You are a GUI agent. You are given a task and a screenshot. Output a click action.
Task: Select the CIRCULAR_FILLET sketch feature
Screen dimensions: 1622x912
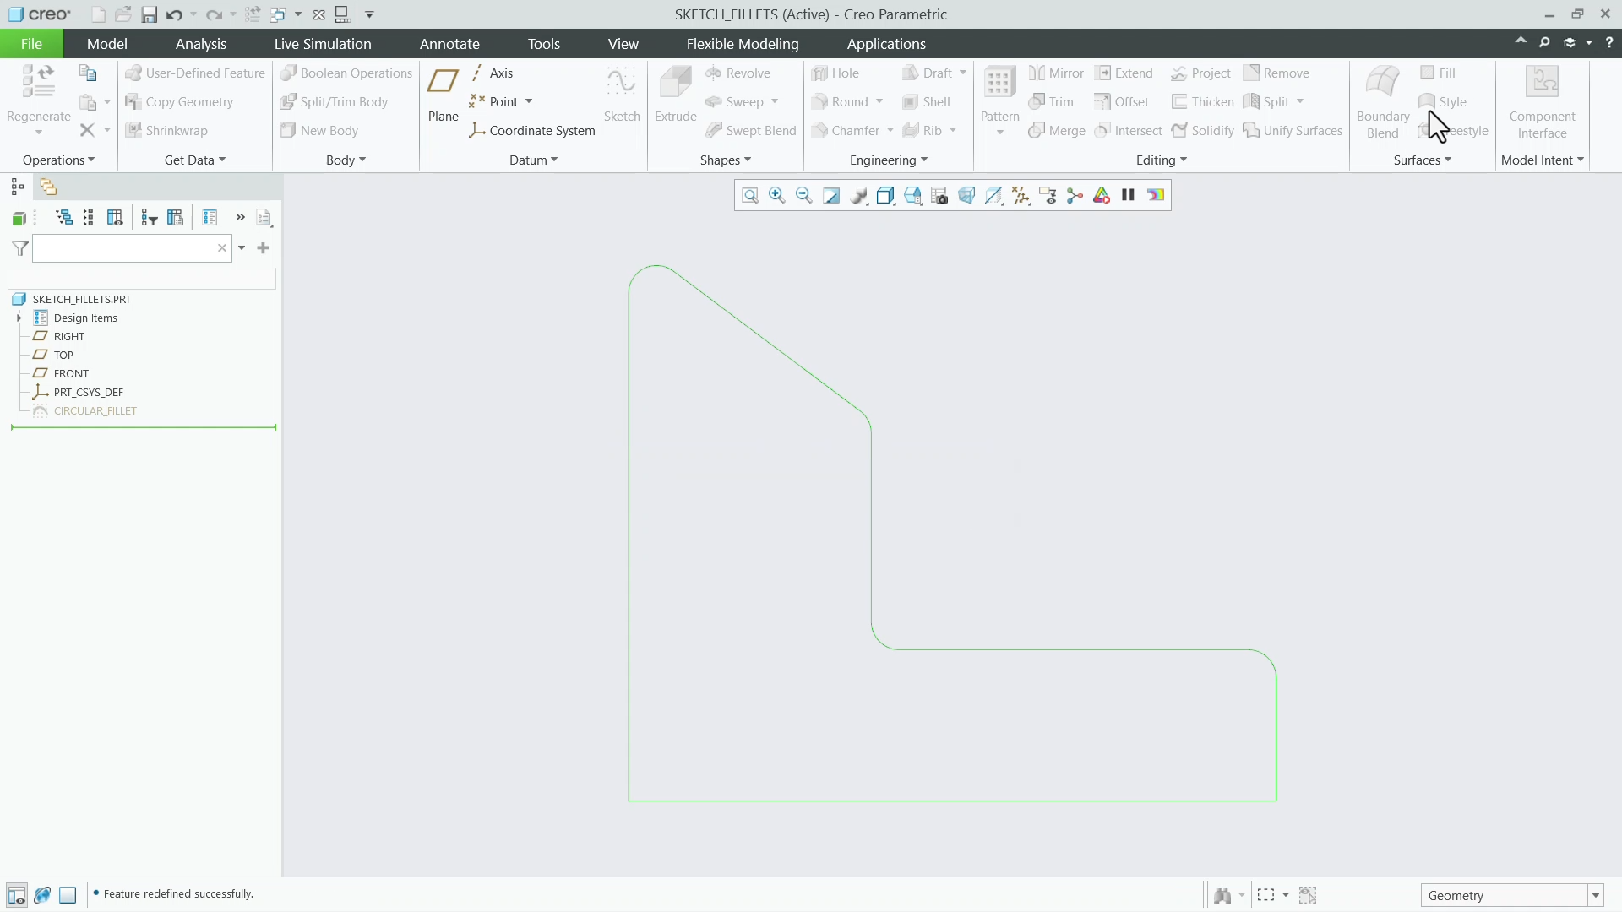pos(95,411)
